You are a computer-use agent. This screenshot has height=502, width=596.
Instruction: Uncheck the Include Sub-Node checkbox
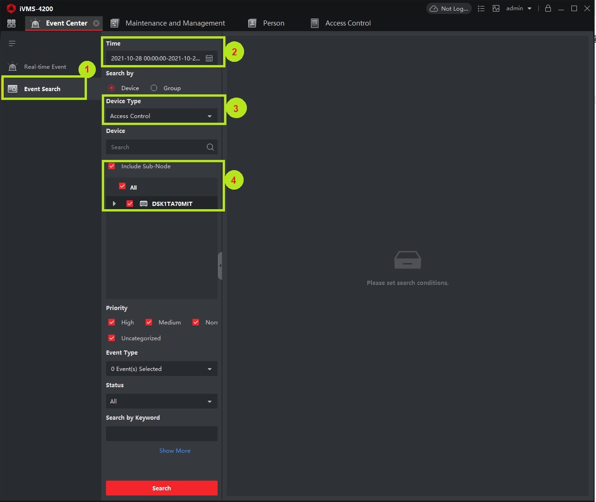pos(112,166)
